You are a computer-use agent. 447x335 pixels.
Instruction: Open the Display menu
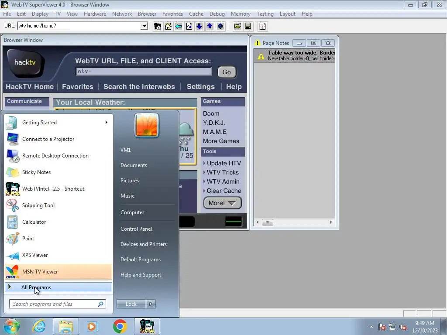40,14
